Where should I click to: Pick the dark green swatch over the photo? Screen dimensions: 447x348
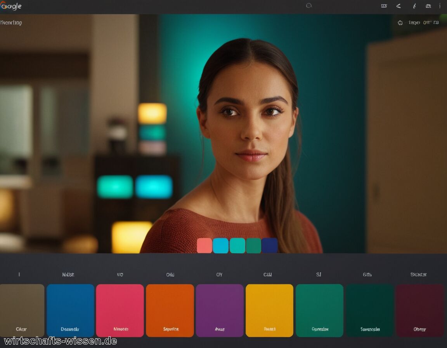point(253,245)
